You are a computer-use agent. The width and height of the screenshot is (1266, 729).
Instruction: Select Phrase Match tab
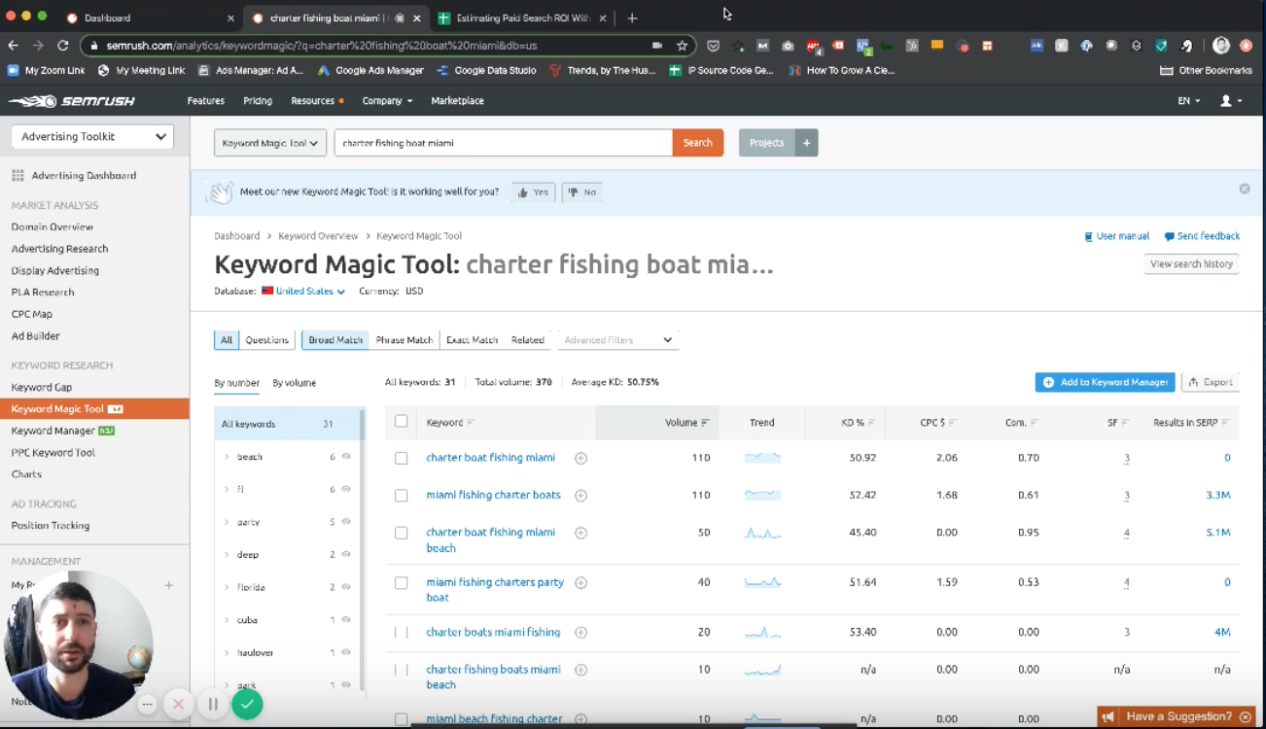click(404, 340)
